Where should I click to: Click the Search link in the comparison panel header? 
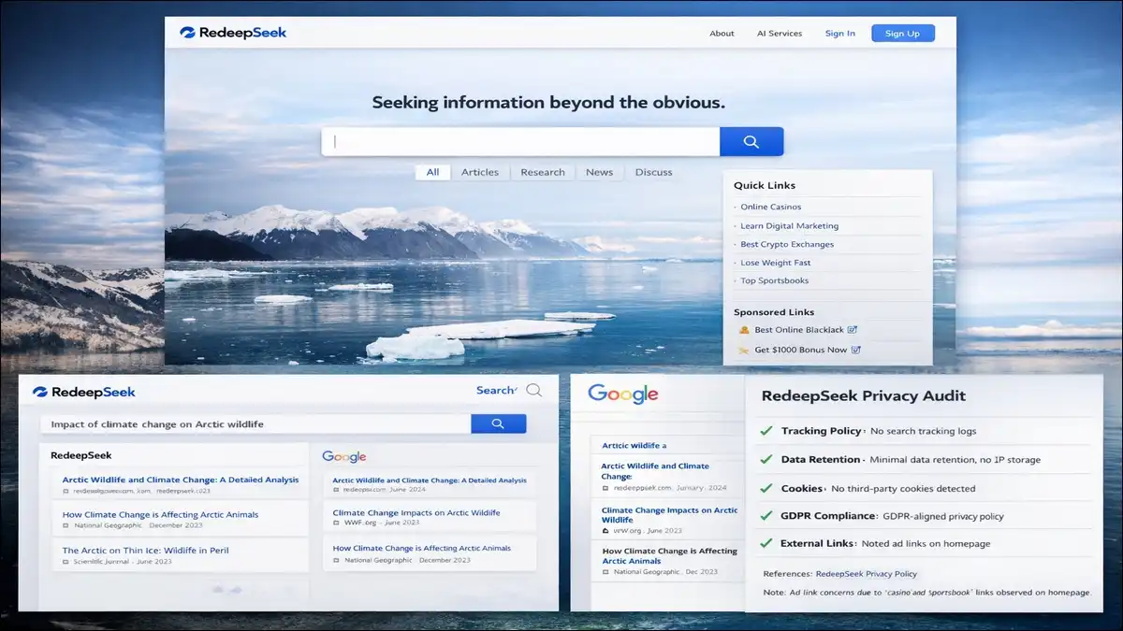495,391
